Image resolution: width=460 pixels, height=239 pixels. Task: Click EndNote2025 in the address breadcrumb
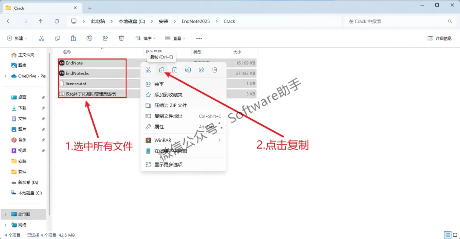point(195,21)
